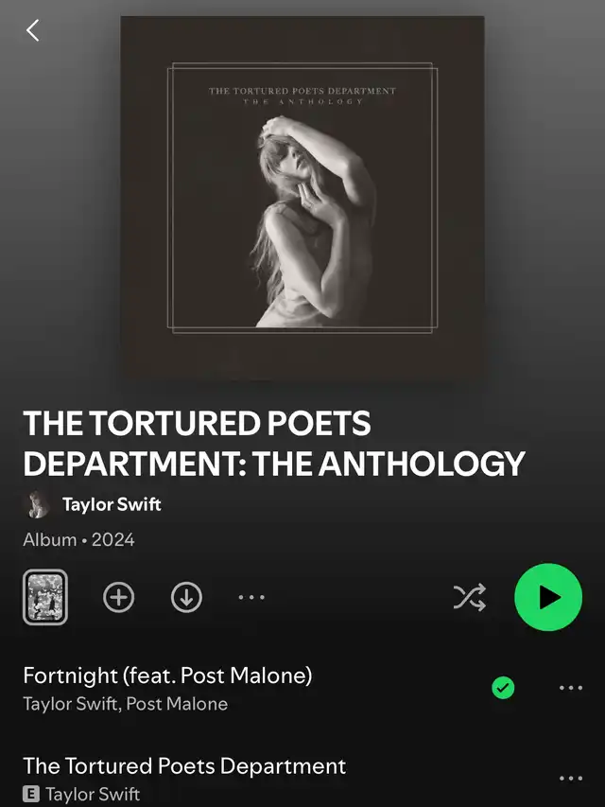This screenshot has height=807, width=605.
Task: Open the album preview thumbnail button
Action: [45, 597]
